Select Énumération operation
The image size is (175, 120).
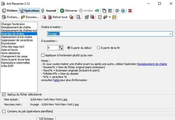click(x=19, y=43)
